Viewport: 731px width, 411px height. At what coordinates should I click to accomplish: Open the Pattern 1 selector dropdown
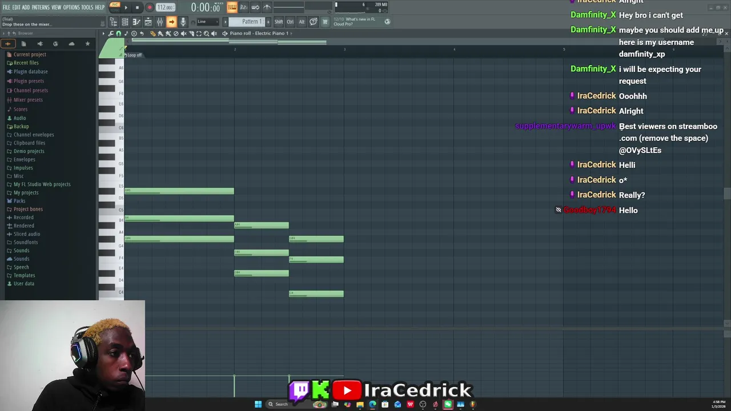(x=247, y=22)
